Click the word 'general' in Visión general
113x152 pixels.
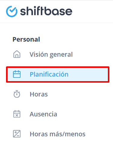(x=61, y=55)
